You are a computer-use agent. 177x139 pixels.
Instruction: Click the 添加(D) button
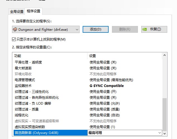[x=95, y=29]
